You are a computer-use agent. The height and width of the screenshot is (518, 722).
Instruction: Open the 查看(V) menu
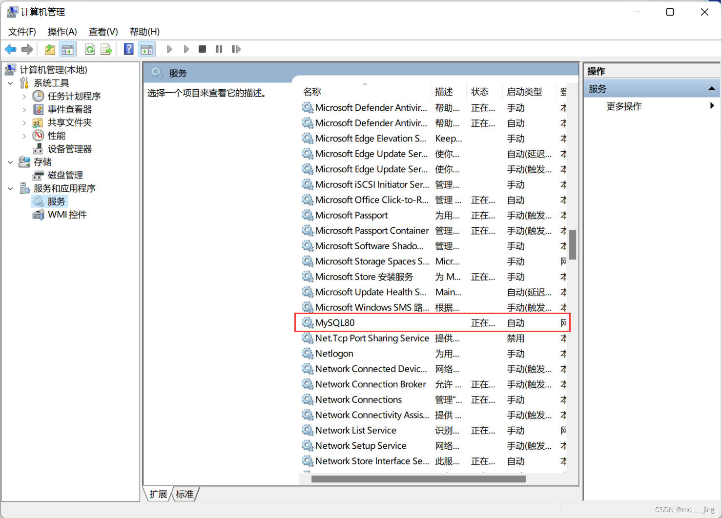(x=103, y=32)
